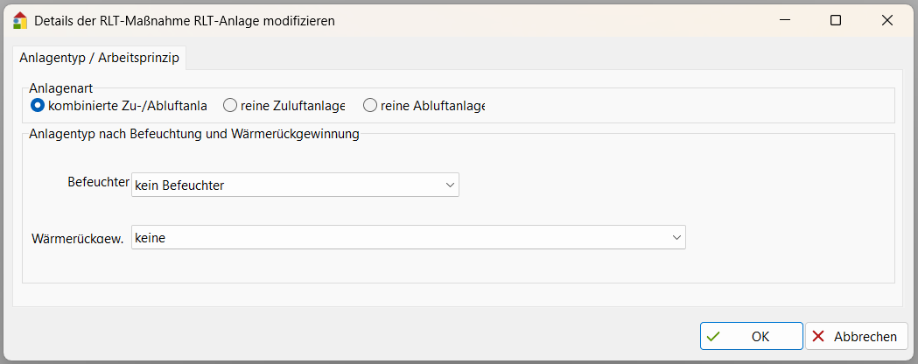Switch to the Anlagentyp / Arbeitsprinzip tab
The width and height of the screenshot is (918, 364).
pyautogui.click(x=99, y=57)
